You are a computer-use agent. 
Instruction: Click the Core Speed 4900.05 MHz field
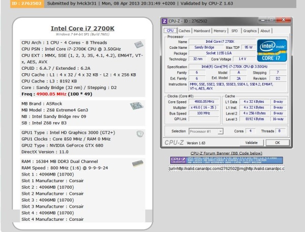click(204, 102)
